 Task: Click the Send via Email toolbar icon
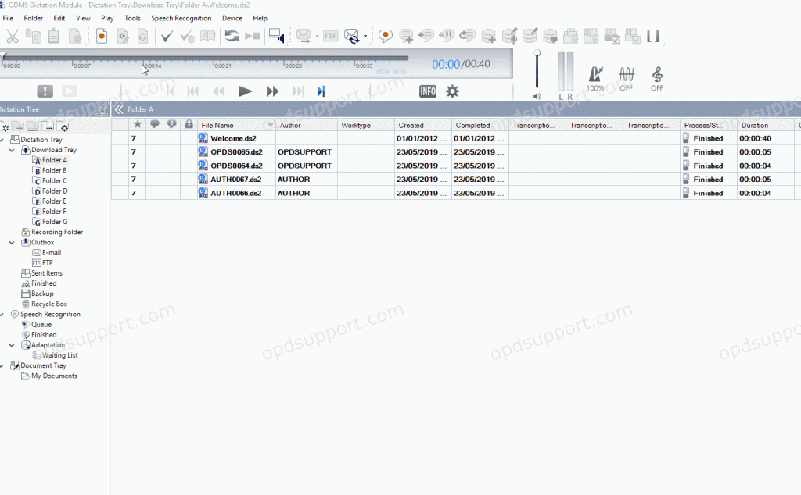point(304,35)
